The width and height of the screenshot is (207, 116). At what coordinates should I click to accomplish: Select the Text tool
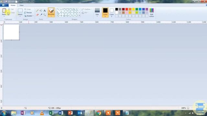[x=45, y=11]
